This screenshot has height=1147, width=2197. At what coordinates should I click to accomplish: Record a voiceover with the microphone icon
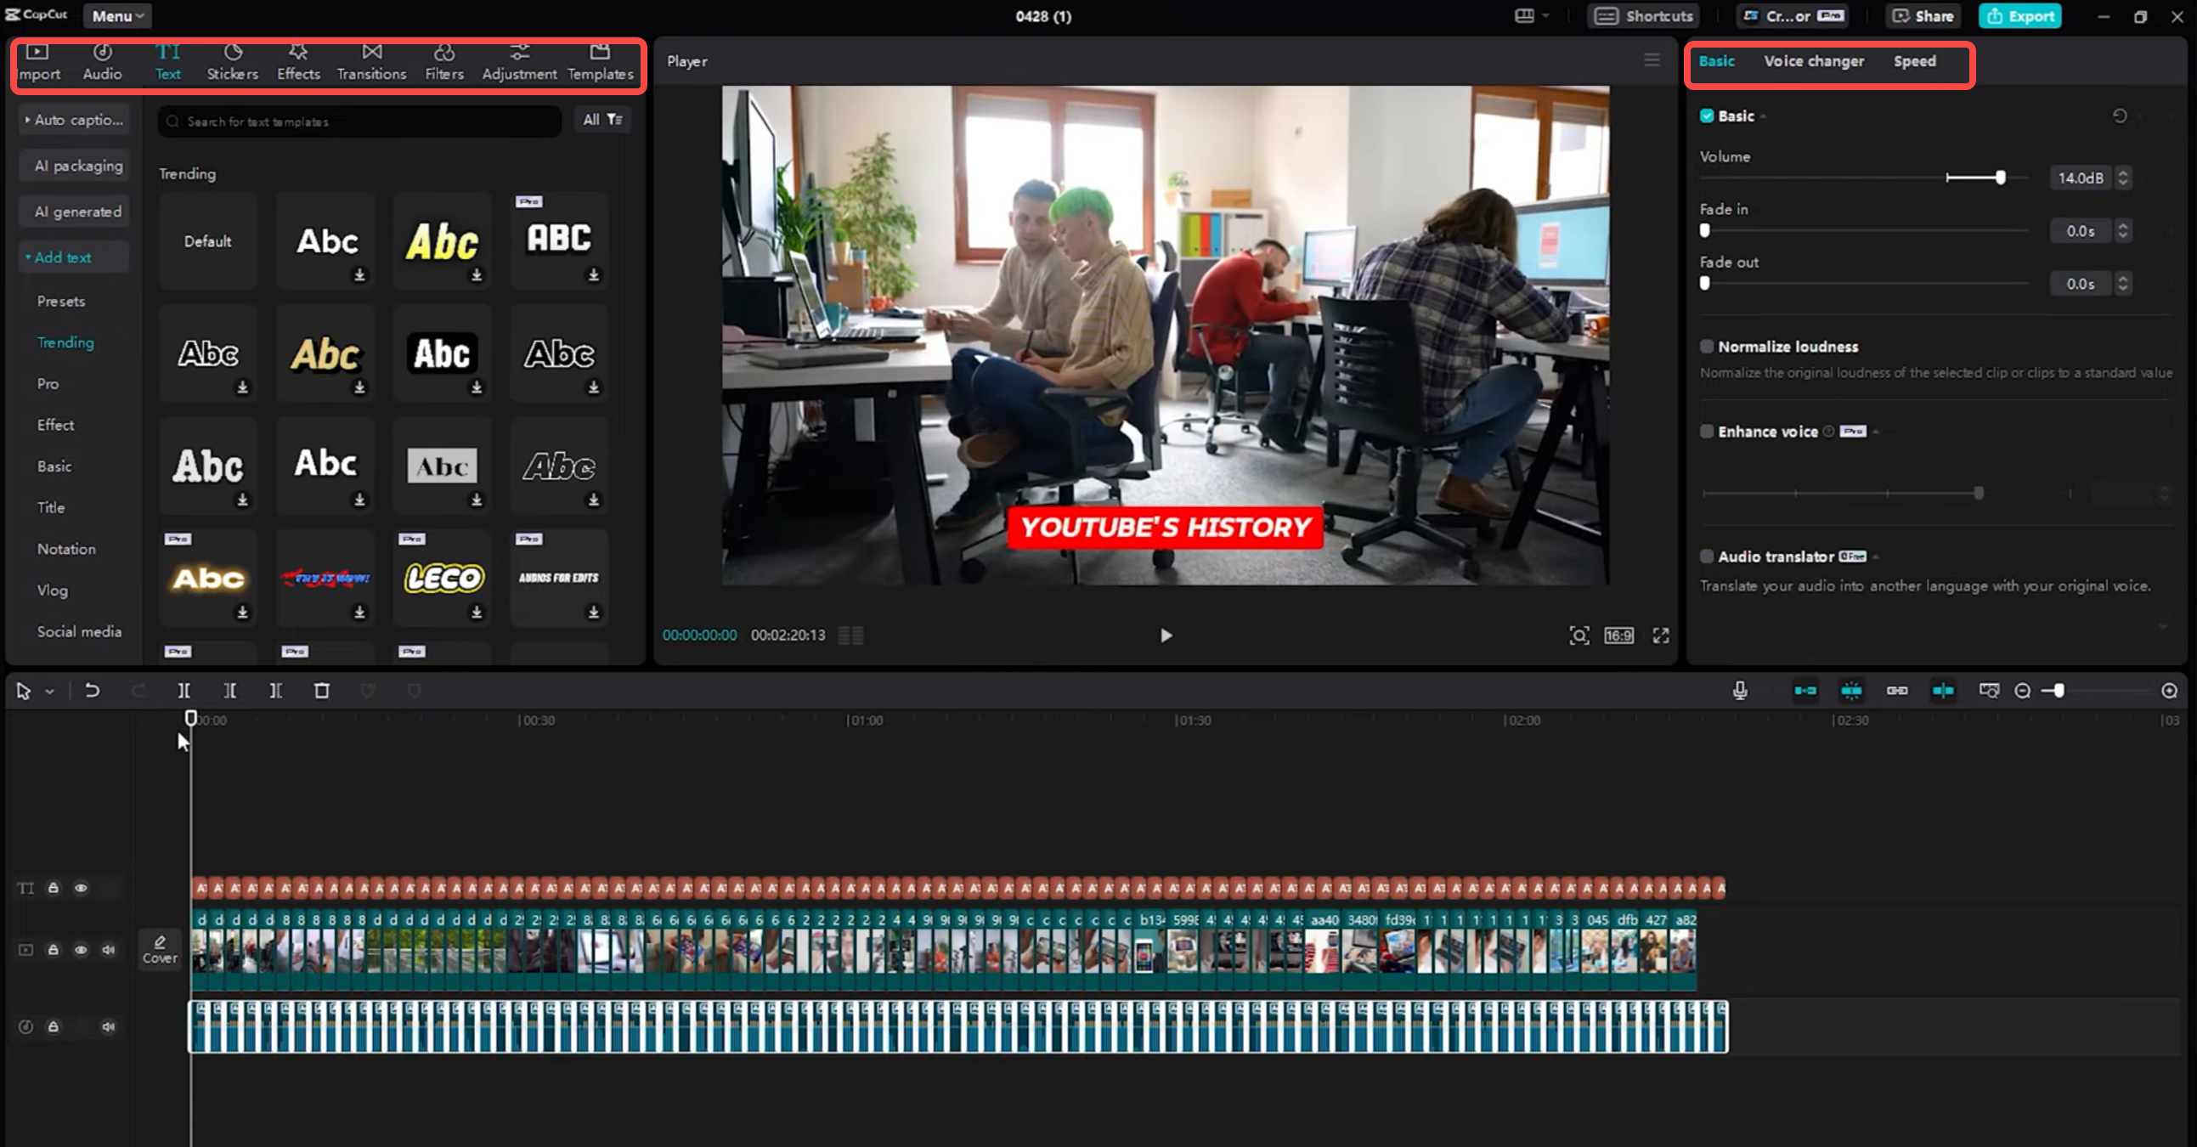[1741, 691]
